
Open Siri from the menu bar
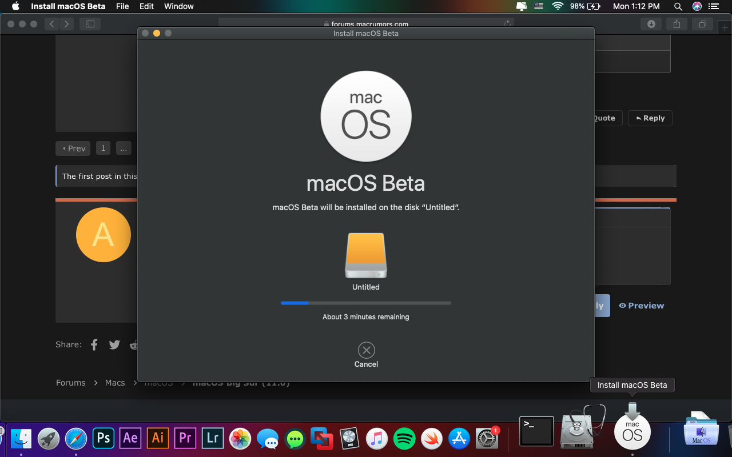tap(697, 6)
